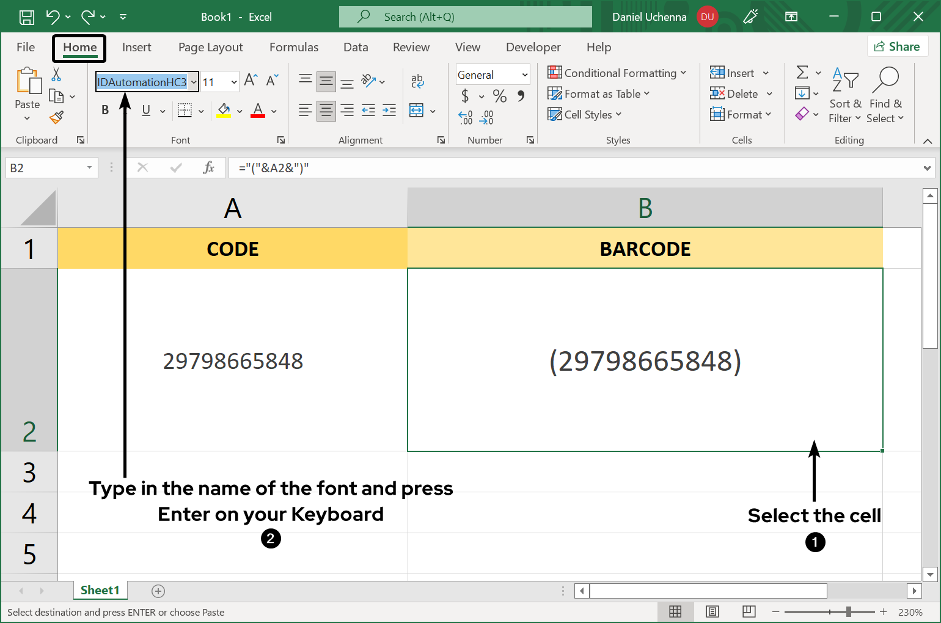Open the font size dropdown
The width and height of the screenshot is (941, 623).
(x=235, y=81)
